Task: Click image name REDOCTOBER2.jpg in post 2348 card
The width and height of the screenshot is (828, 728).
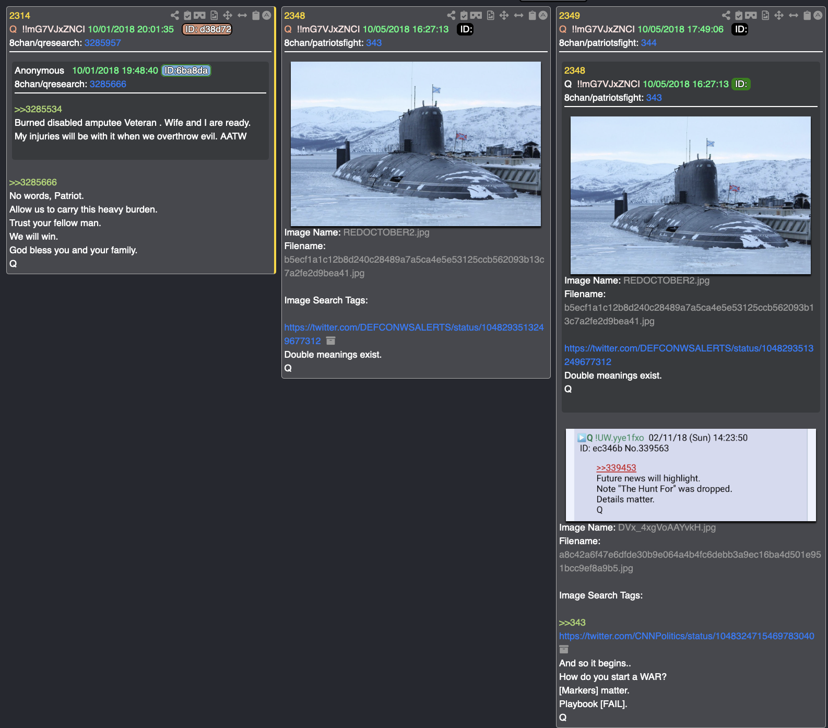Action: 386,232
